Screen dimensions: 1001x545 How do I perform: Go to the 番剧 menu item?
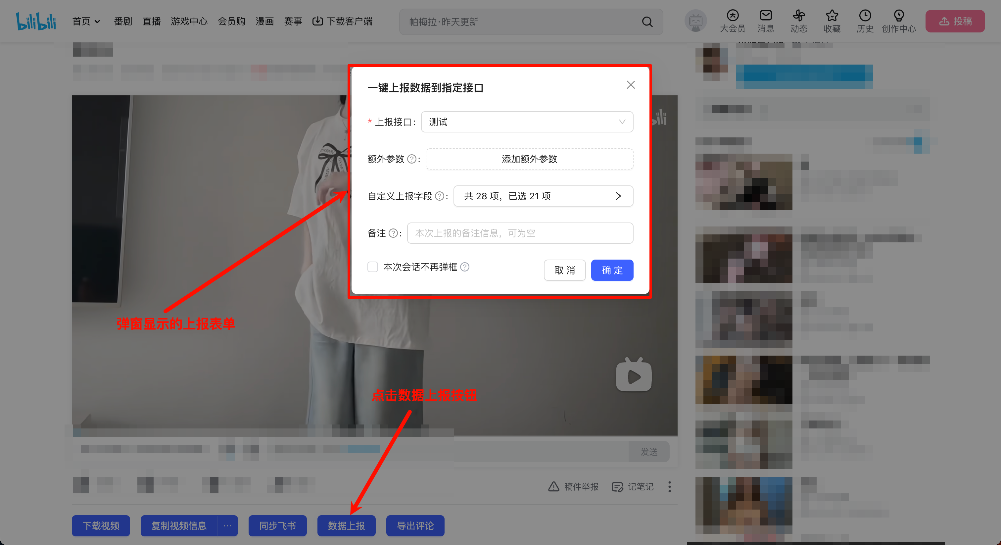(123, 22)
